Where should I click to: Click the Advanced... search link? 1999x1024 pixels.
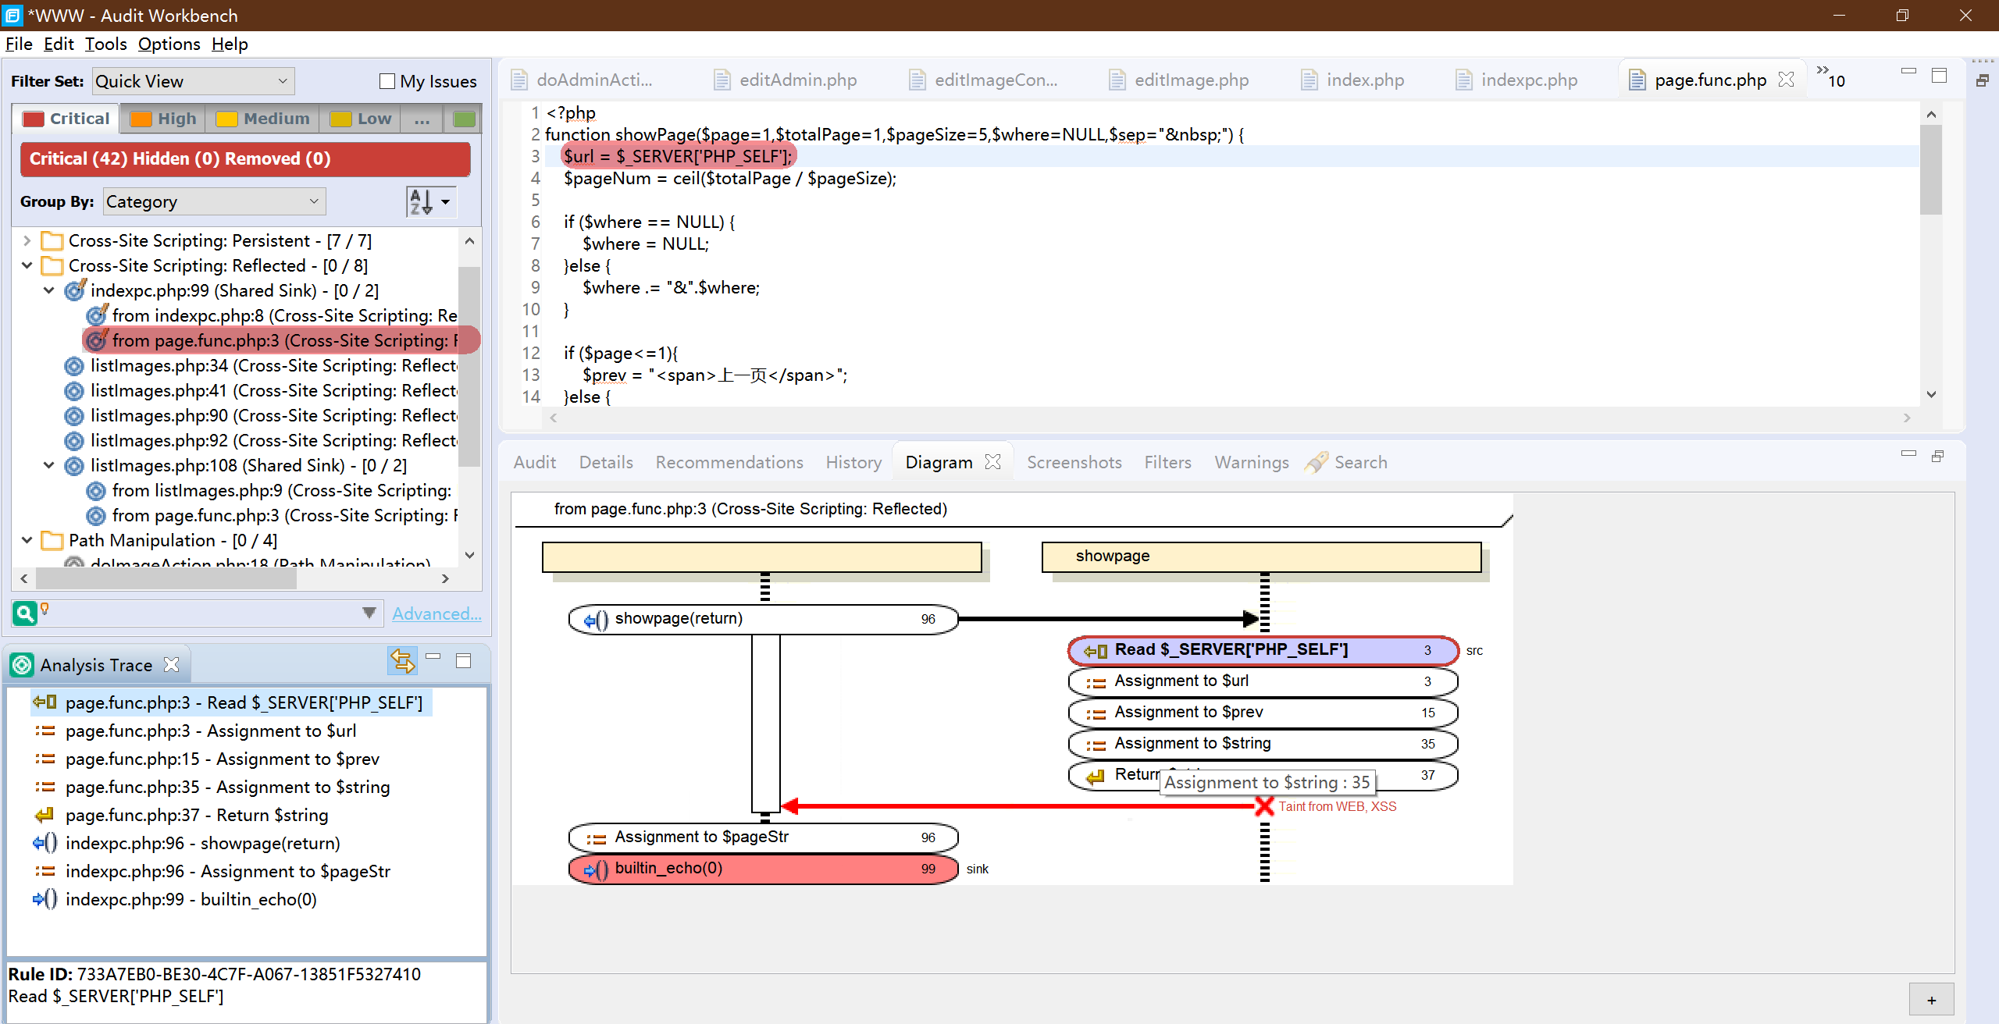point(436,613)
